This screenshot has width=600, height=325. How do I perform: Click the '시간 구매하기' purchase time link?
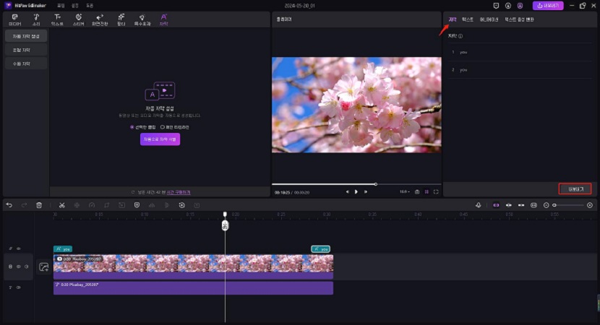click(178, 192)
